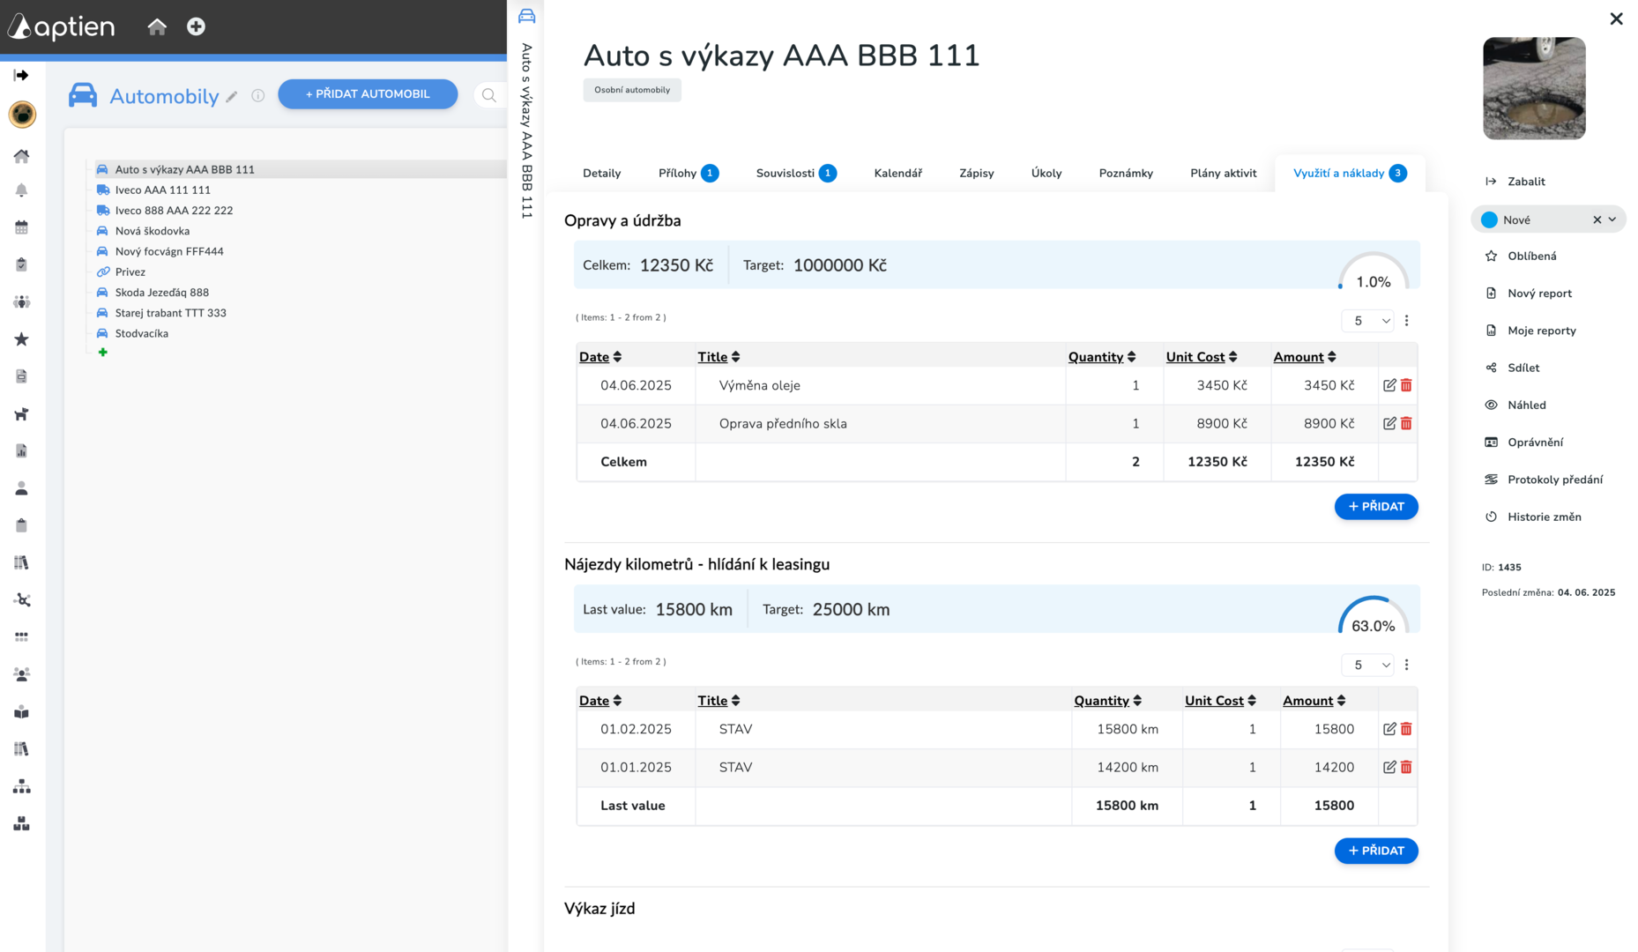Sort Opravy table by Unit Cost
1638x952 pixels.
coord(1202,357)
